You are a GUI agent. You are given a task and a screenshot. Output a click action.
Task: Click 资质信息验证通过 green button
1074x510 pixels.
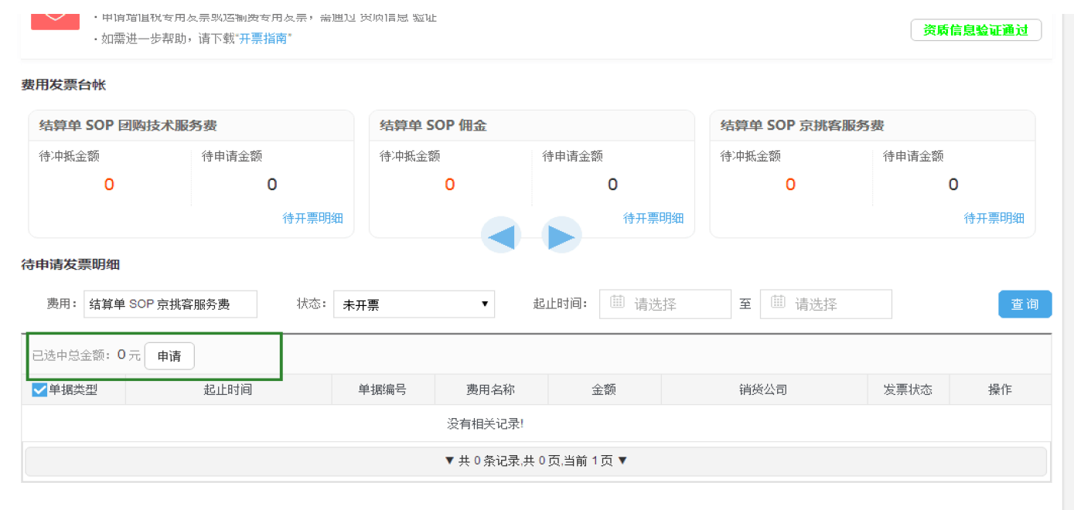976,30
